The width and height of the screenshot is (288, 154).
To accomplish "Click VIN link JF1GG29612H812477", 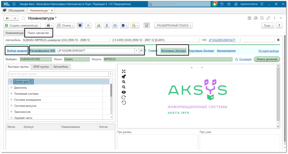I will [x=222, y=40].
